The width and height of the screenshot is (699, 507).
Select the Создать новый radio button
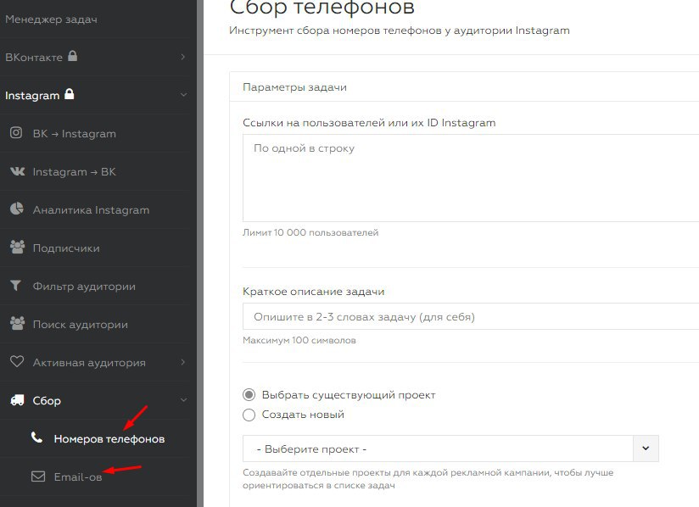coord(249,415)
